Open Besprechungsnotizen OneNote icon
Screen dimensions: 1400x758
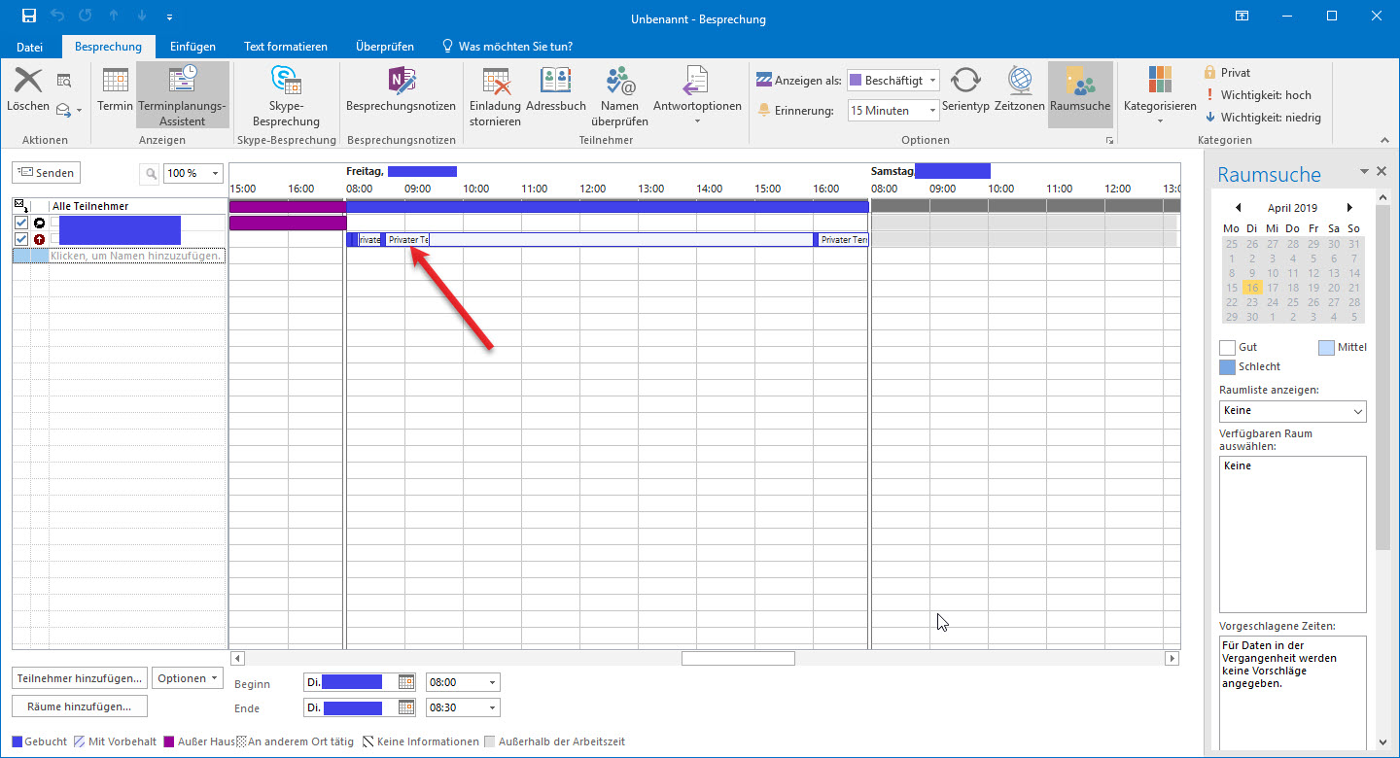click(x=401, y=82)
